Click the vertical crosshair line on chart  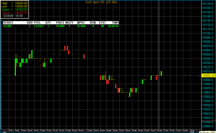pos(159,65)
